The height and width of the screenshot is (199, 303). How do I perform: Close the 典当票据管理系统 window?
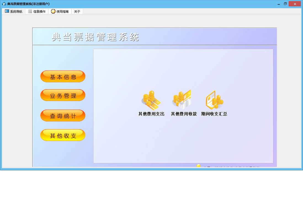[x=295, y=4]
